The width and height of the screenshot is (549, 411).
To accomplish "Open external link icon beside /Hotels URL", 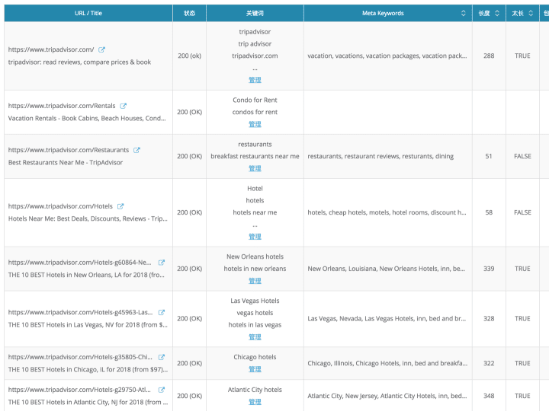I will click(x=120, y=206).
